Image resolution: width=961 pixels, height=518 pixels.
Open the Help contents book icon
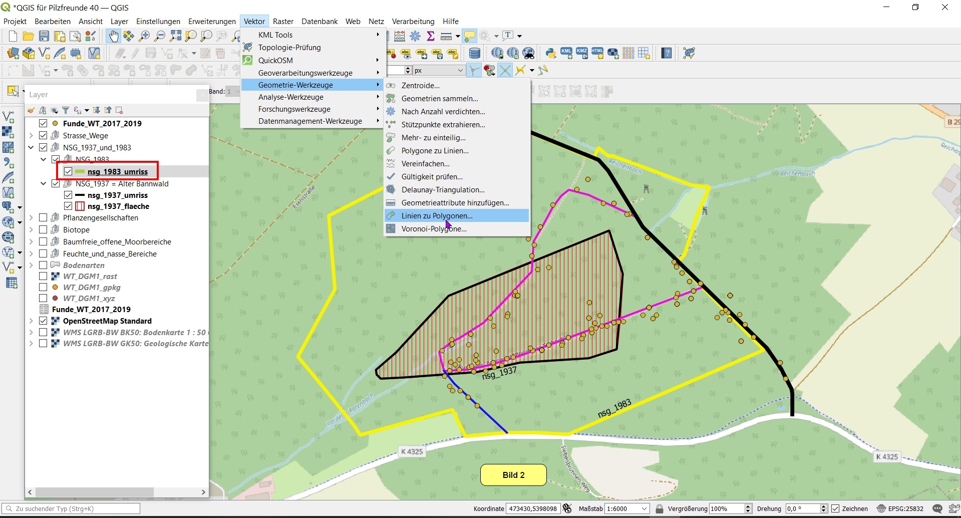(x=666, y=53)
